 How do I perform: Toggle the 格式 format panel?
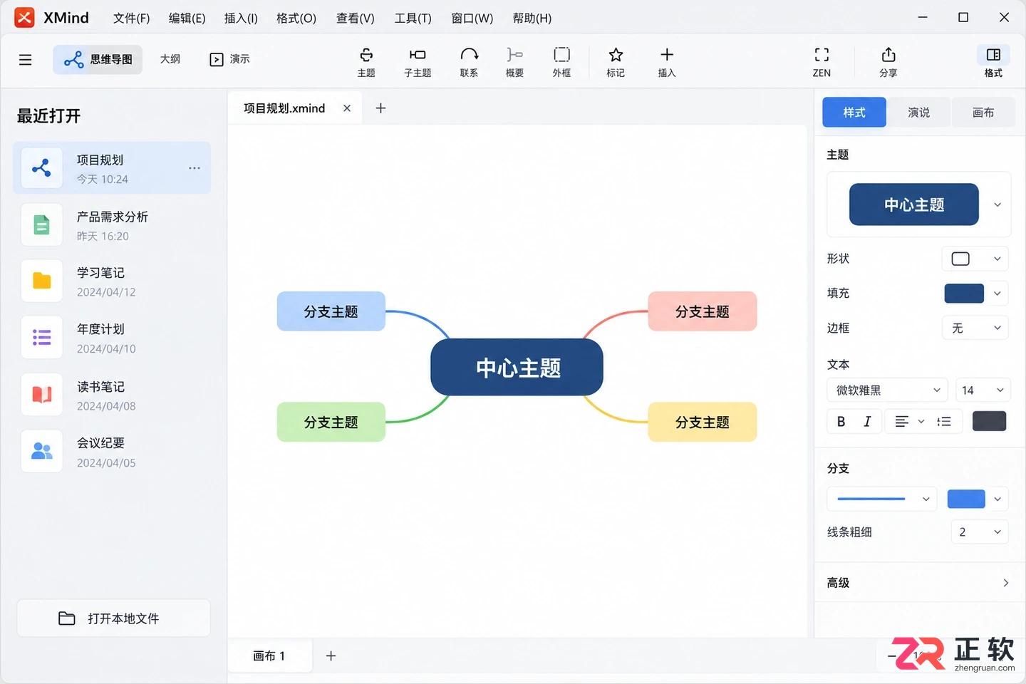(x=993, y=61)
